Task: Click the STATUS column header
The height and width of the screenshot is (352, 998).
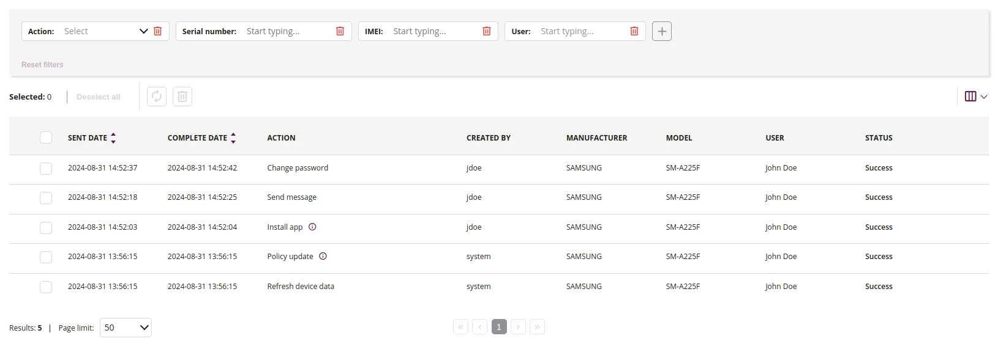Action: [879, 138]
